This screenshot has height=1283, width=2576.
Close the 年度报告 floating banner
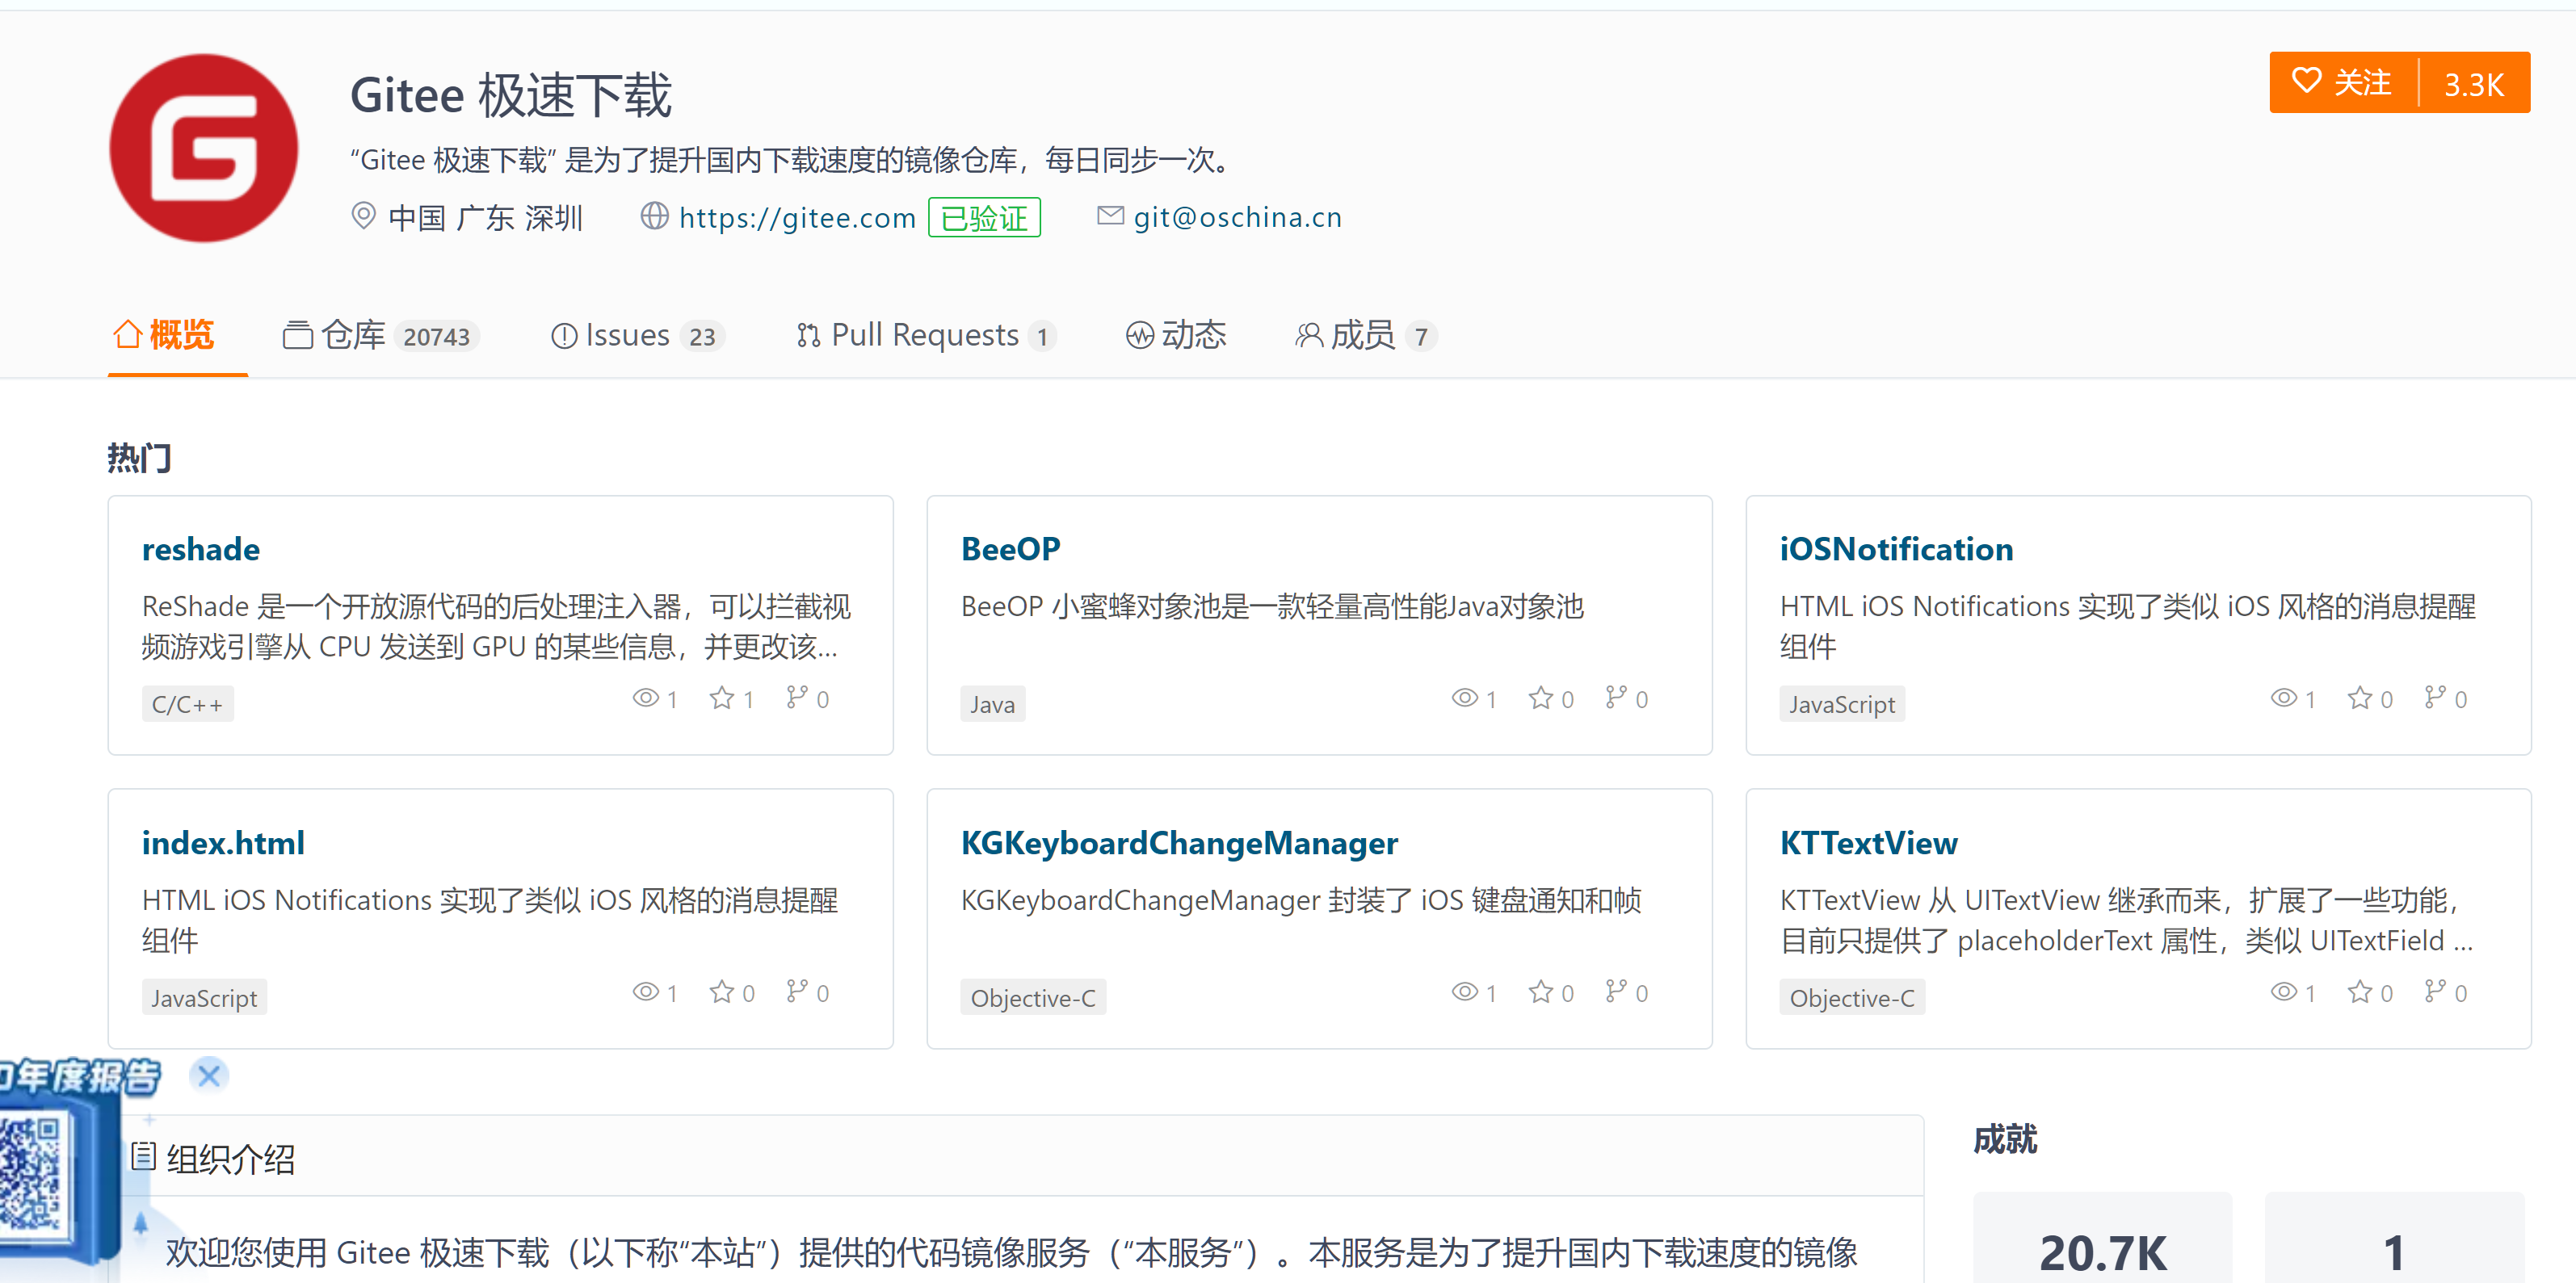pos(209,1075)
